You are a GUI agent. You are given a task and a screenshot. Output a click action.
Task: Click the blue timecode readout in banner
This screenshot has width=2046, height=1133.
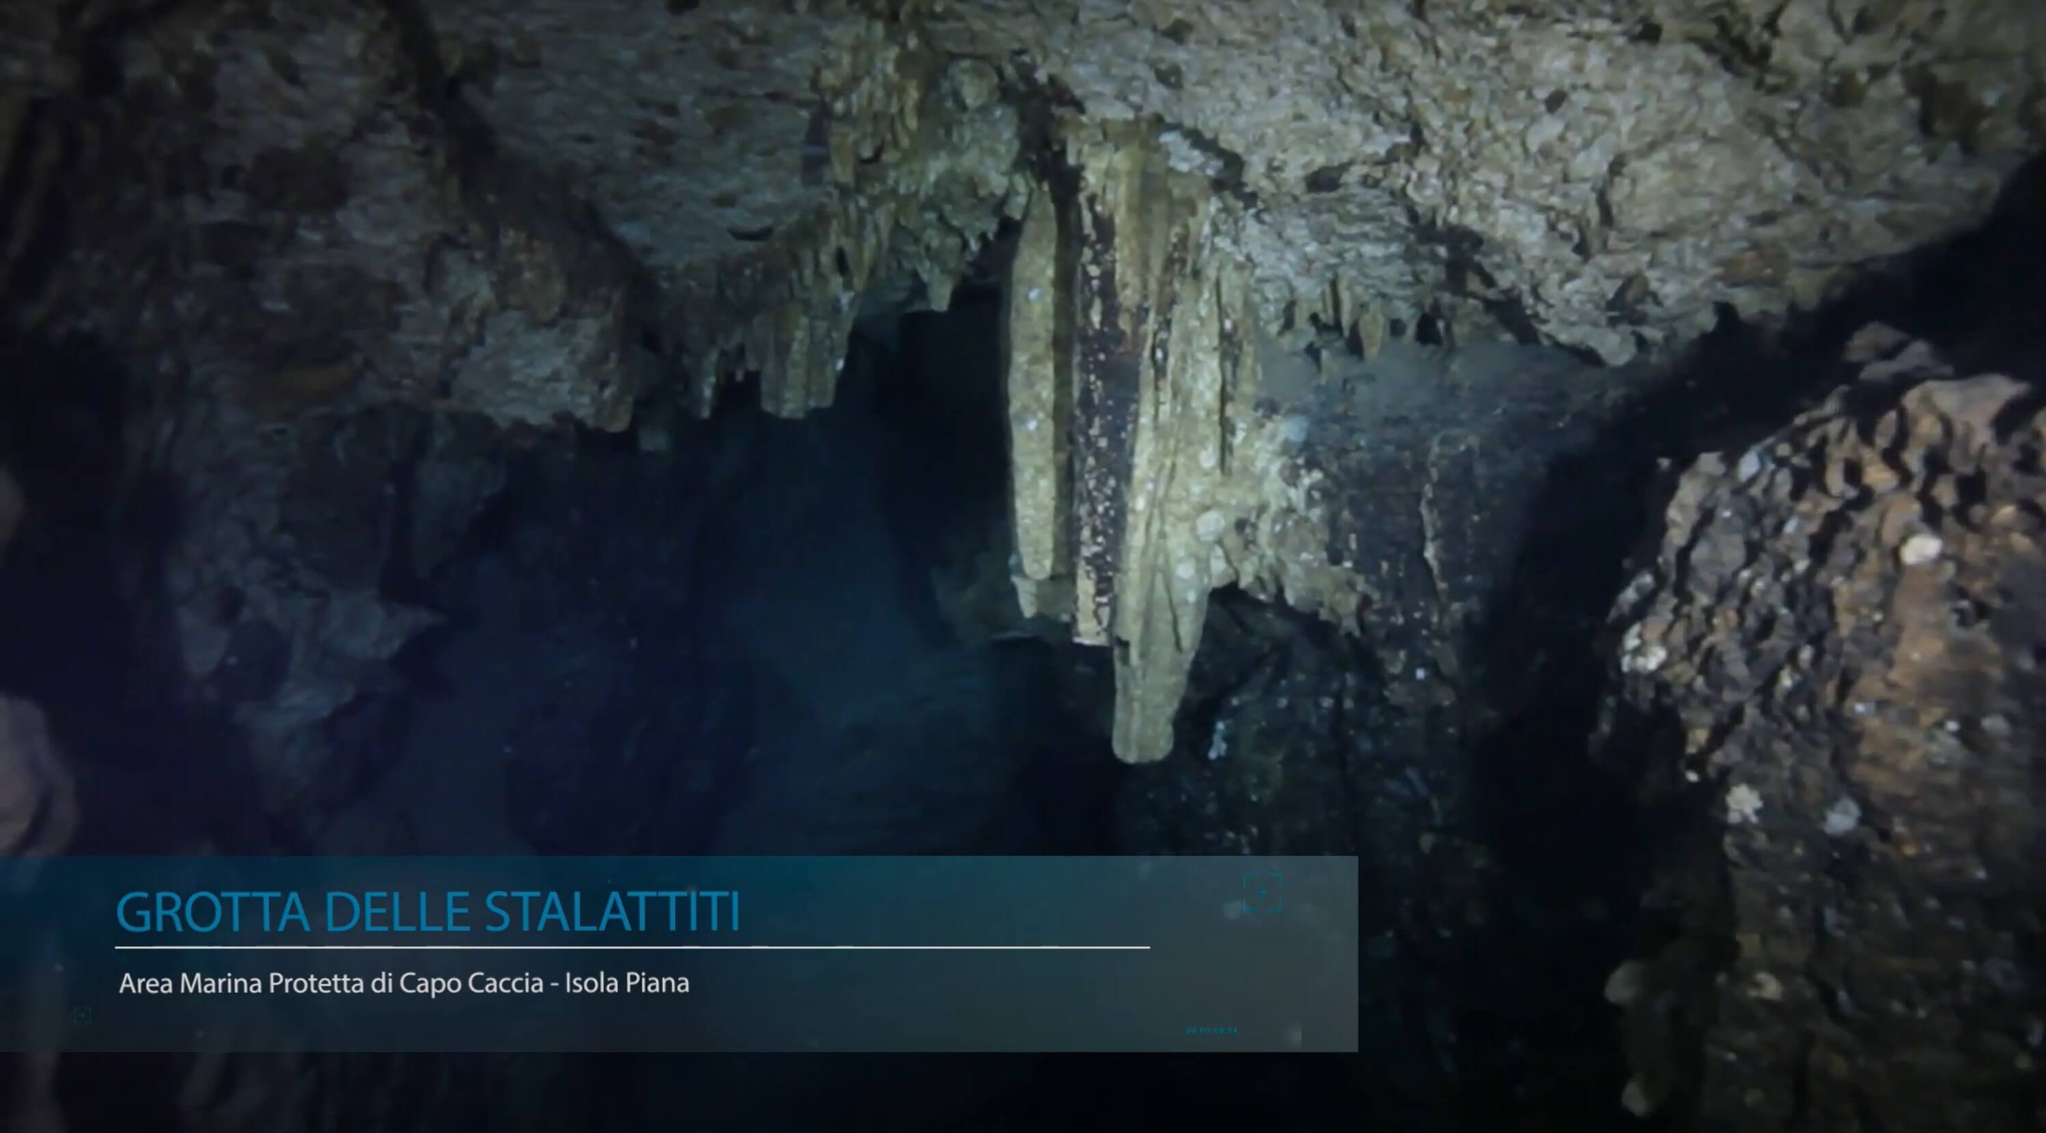pyautogui.click(x=1211, y=1031)
